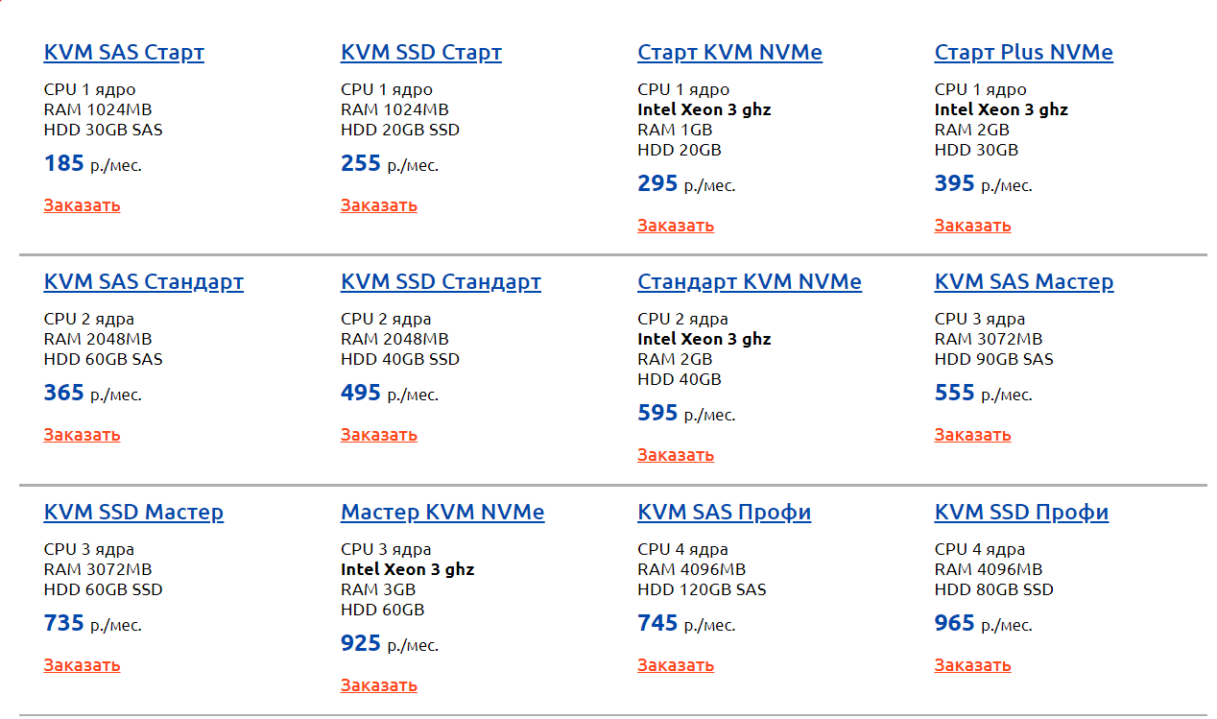
Task: Open the KVM SAS Стандарт plan title
Action: click(x=144, y=282)
